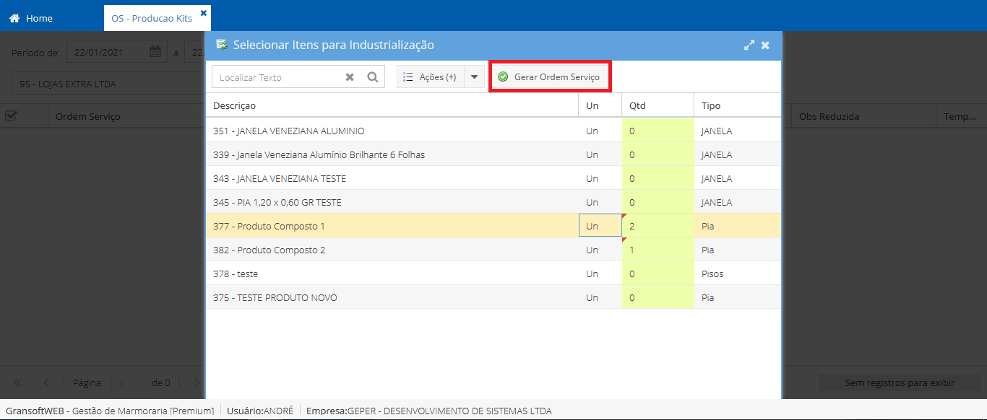Screen dimensions: 987x420
Task: Open the 95 - LOJAS EXTRA LTDA selector
Action: pos(108,84)
